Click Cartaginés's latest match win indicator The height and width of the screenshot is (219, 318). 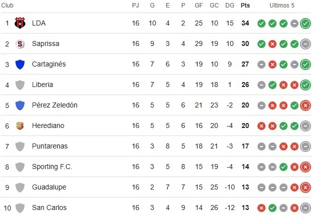point(305,64)
